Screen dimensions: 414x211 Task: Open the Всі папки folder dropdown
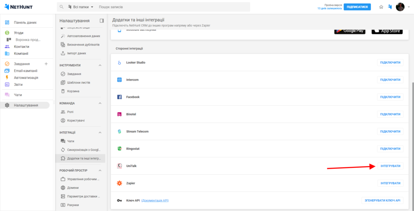point(80,7)
